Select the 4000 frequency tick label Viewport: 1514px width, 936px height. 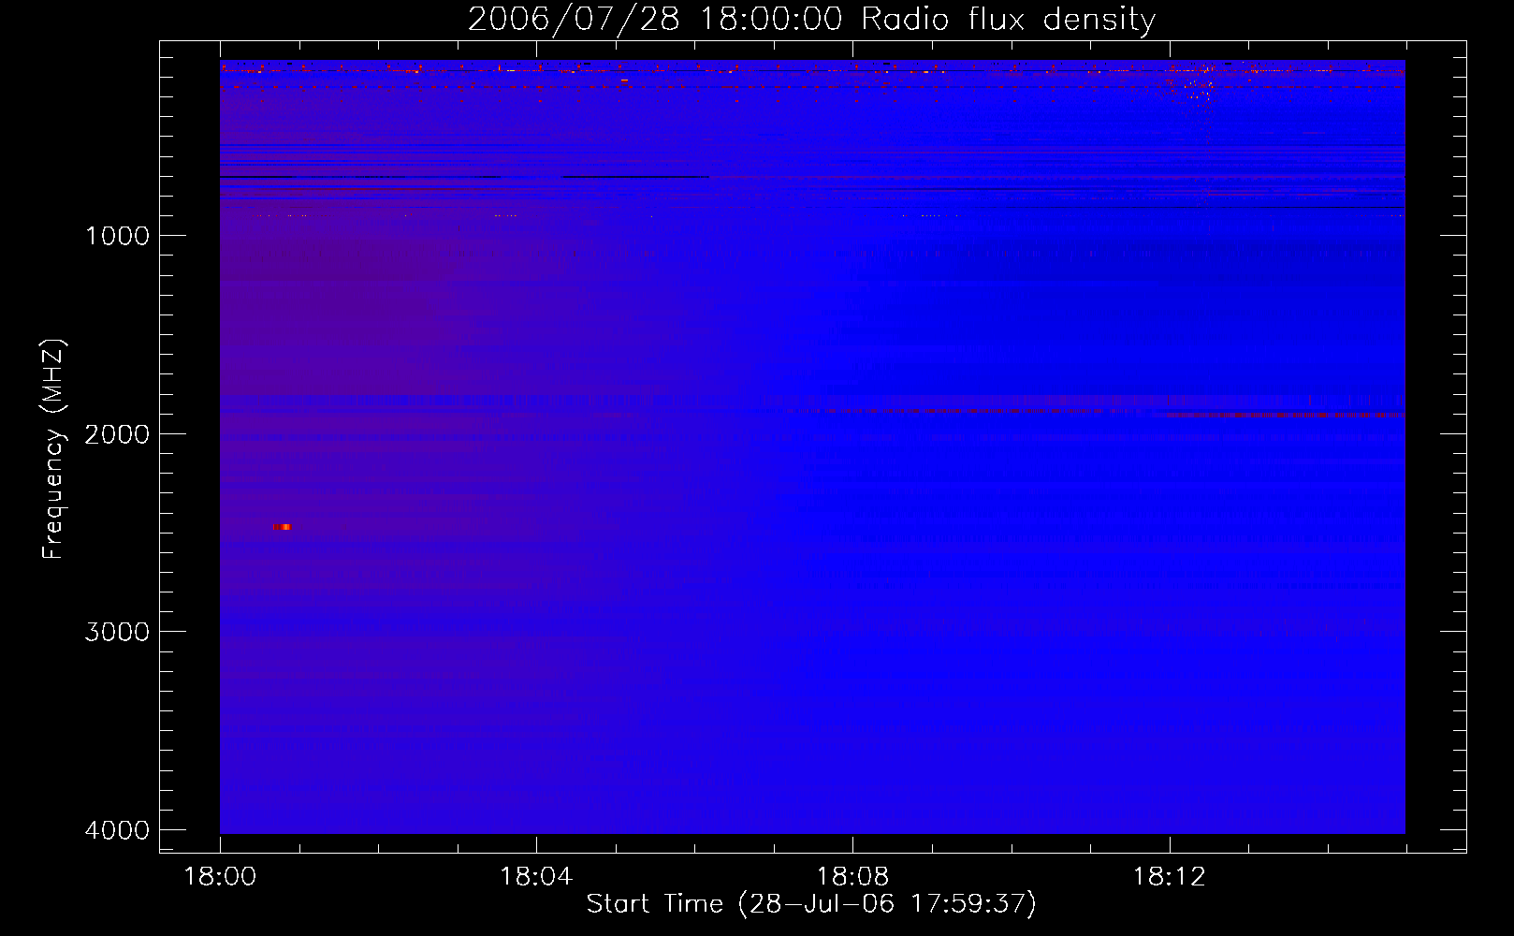click(117, 830)
